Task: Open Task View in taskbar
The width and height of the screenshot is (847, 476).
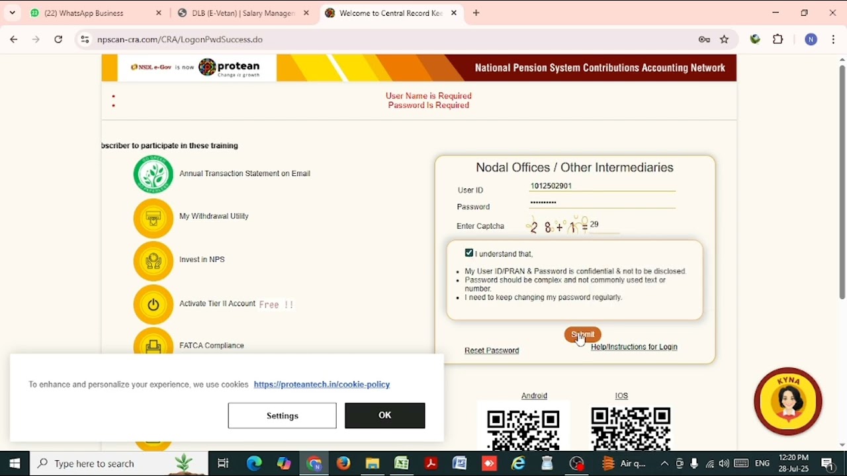Action: 223,463
